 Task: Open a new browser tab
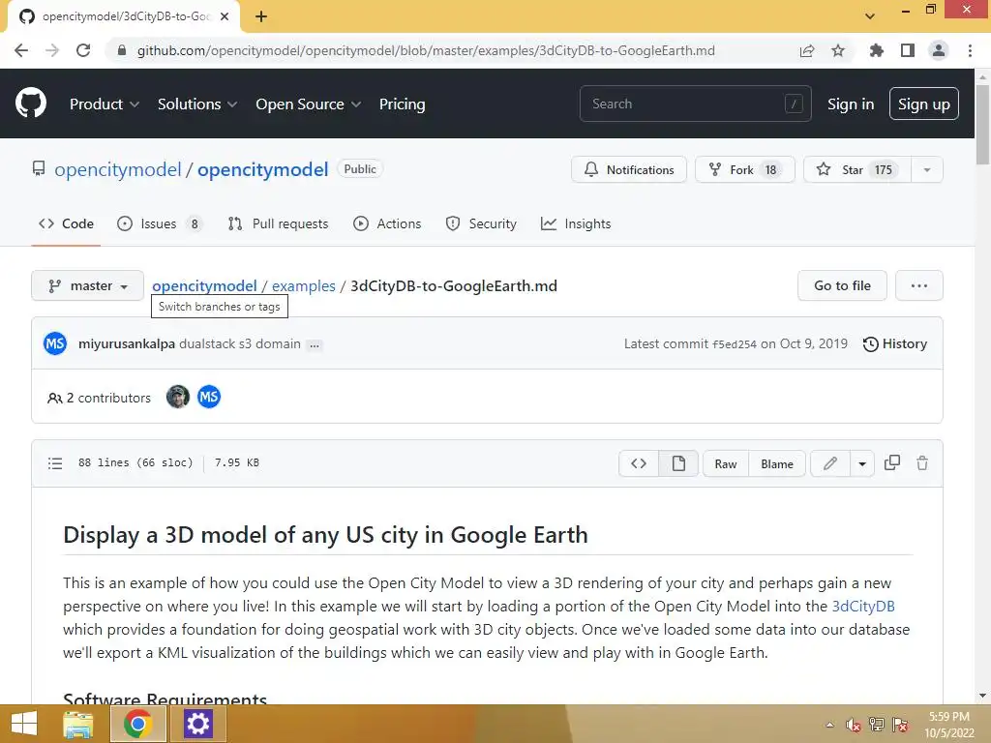click(261, 16)
